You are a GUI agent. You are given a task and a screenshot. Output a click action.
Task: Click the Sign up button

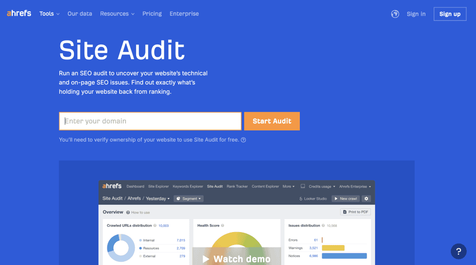450,14
